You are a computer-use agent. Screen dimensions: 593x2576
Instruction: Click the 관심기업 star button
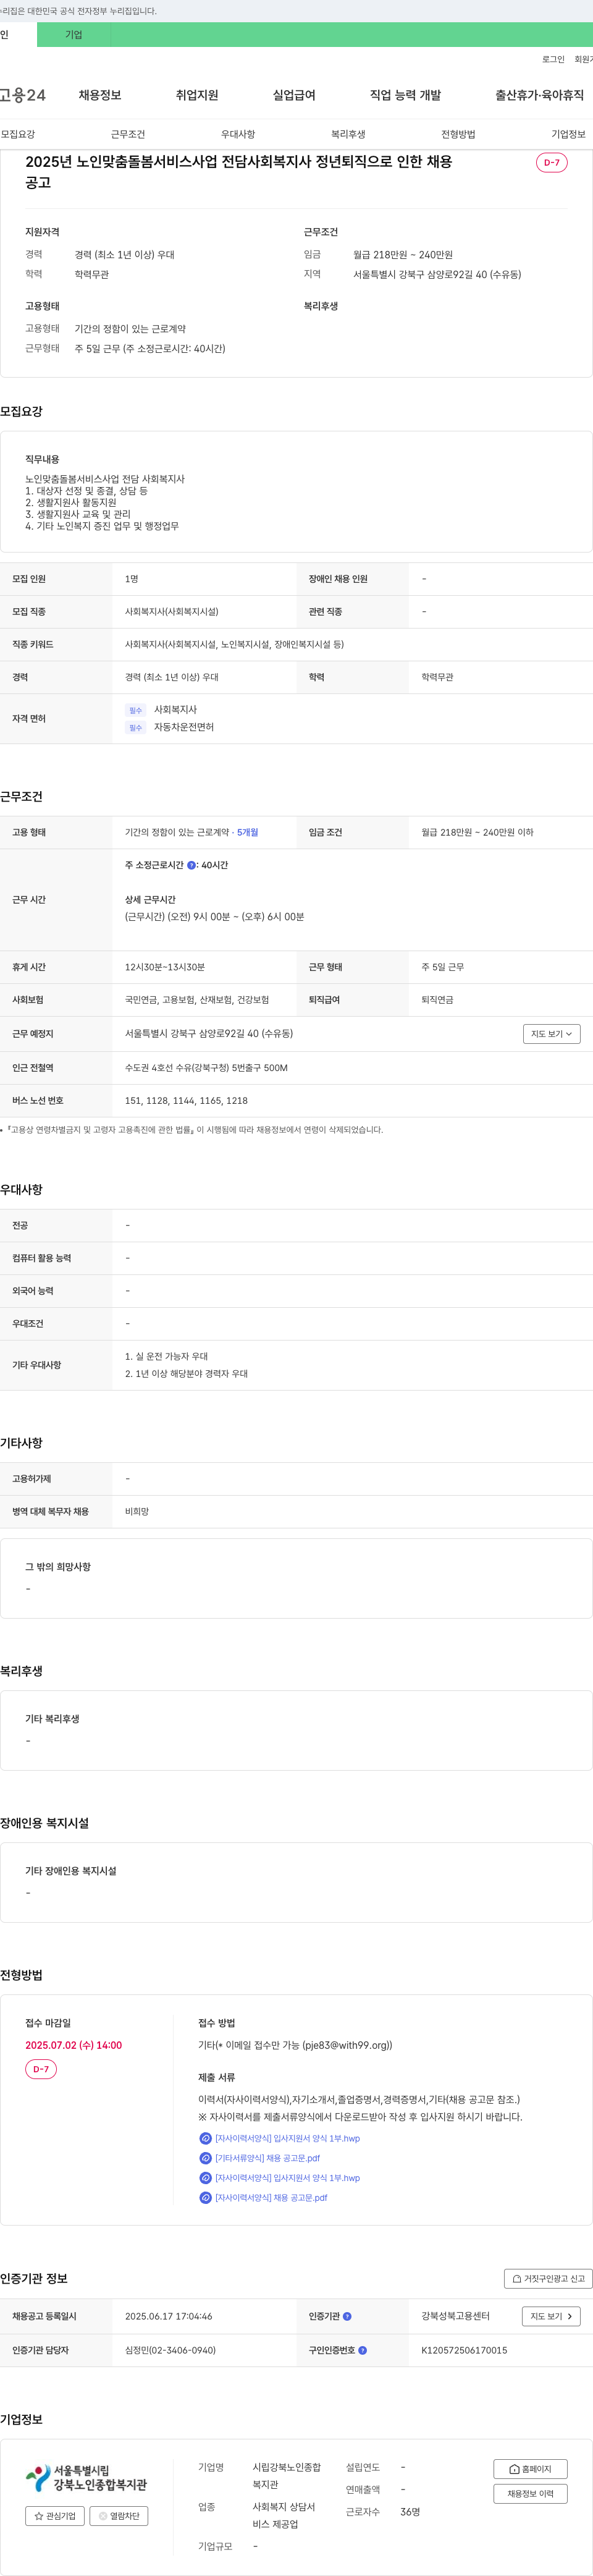pos(54,2516)
